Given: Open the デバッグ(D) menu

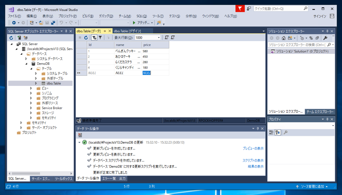Looking at the screenshot, I should 106,16.
